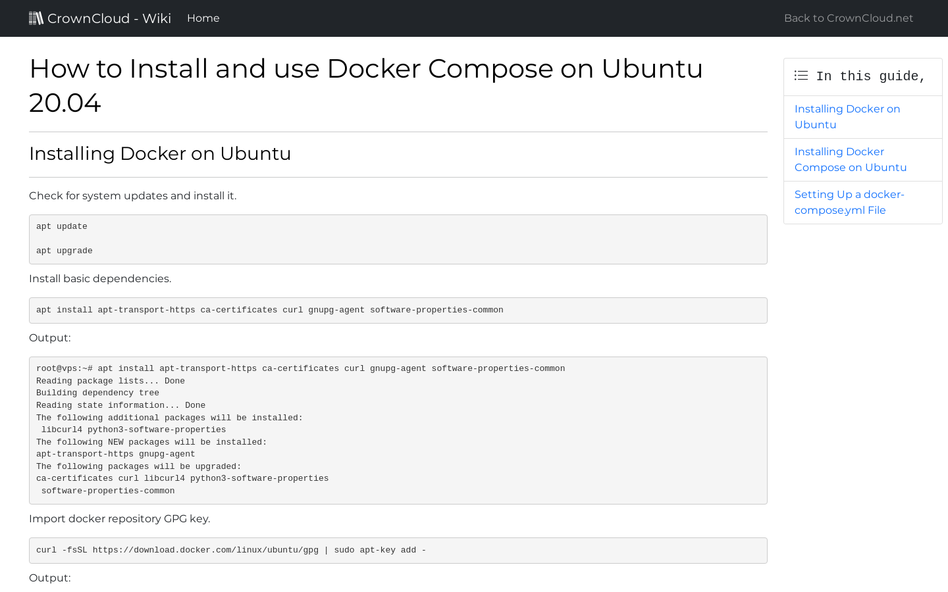Screen dimensions: 948x592
Task: Click the 'Installing Docker on Ubuntu' section heading
Action: click(160, 153)
